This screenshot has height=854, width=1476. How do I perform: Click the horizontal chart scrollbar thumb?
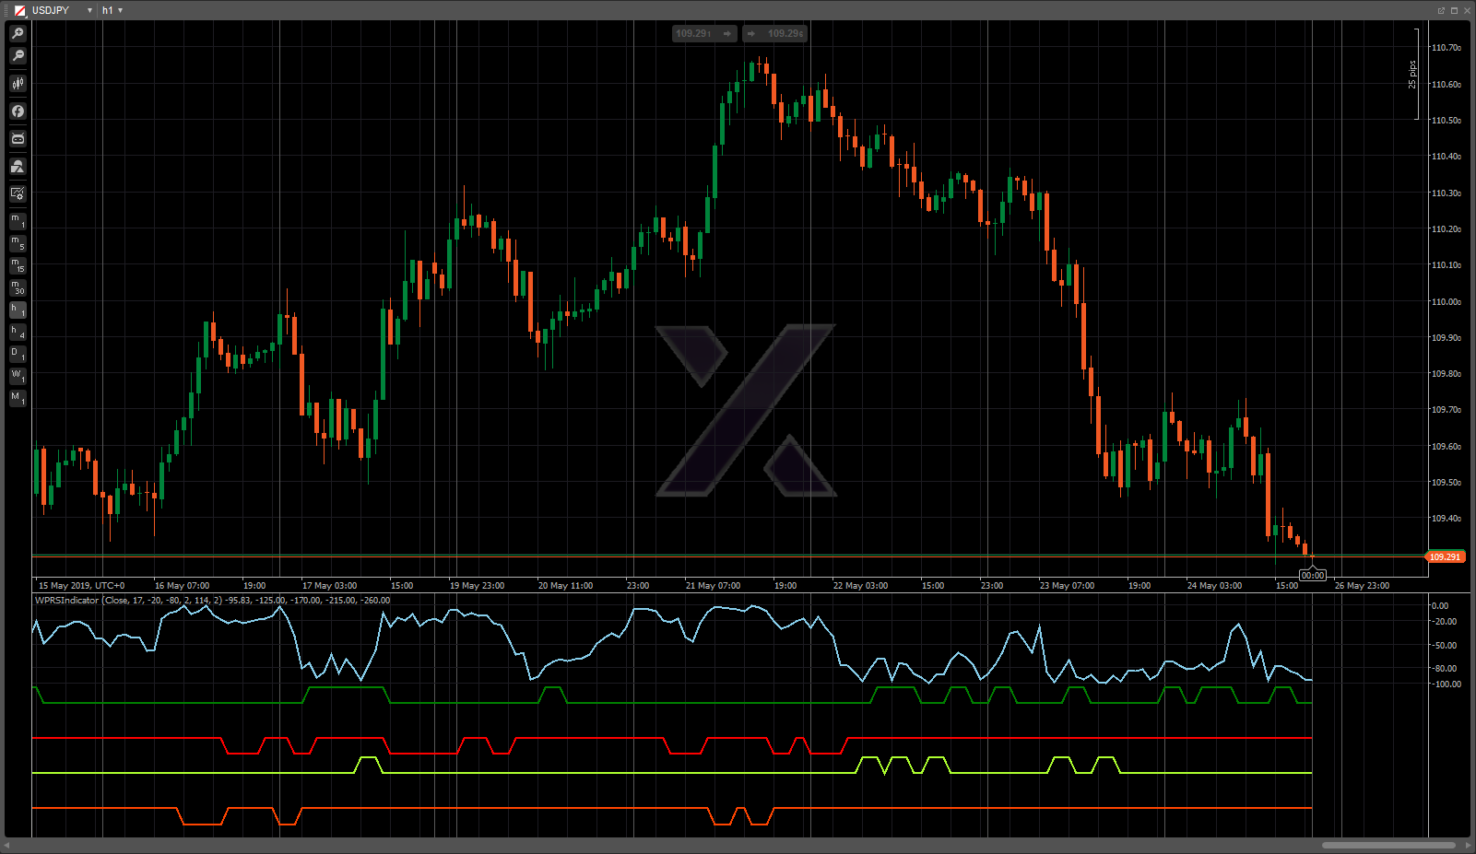click(x=1388, y=845)
